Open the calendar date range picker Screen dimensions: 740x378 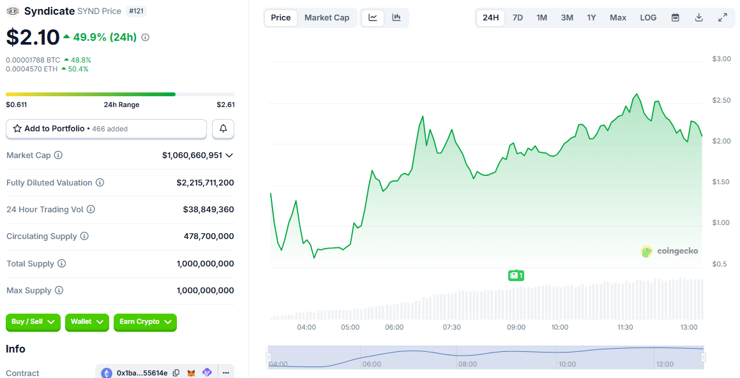pos(675,18)
